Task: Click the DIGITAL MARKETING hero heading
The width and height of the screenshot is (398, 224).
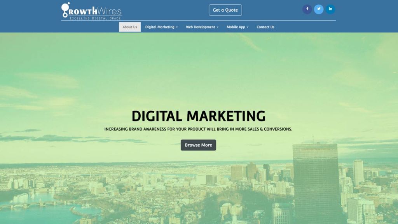Action: [199, 116]
